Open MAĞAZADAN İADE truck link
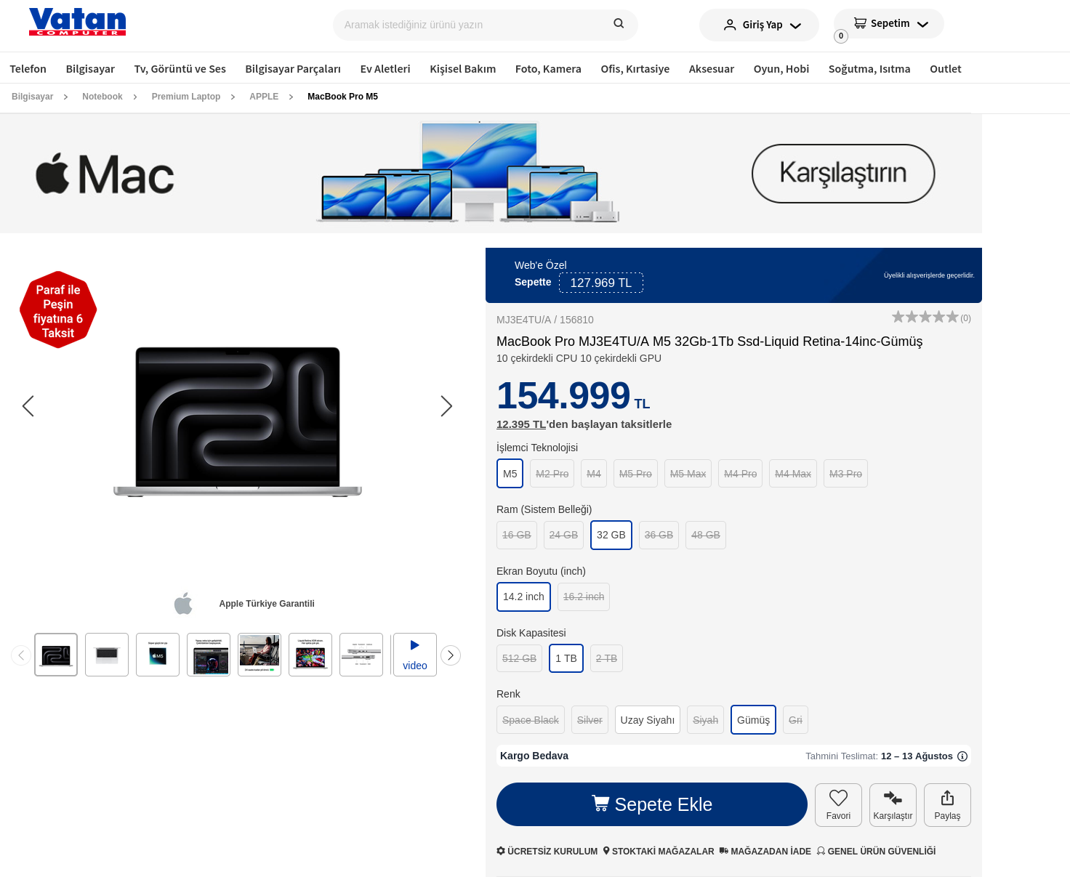Screen dimensions: 1070x877 pos(765,851)
